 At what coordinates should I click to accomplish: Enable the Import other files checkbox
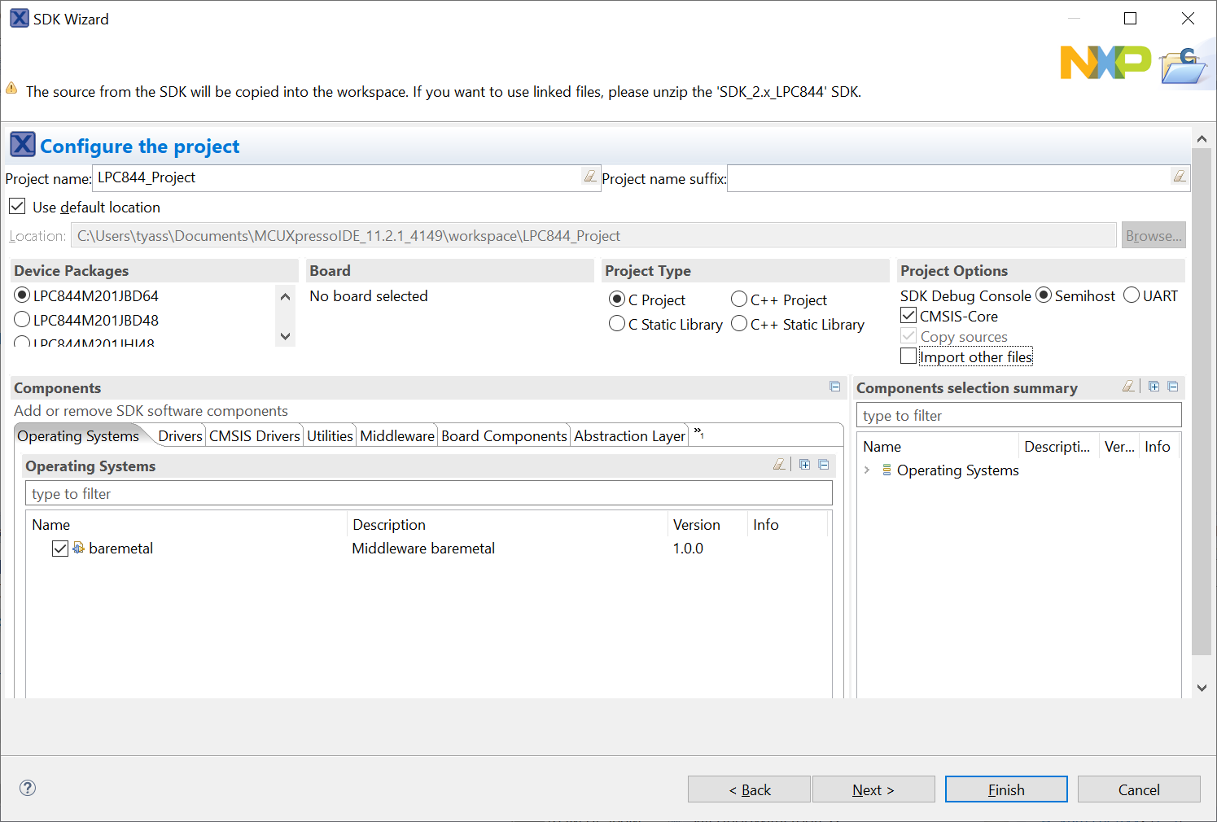[x=908, y=356]
